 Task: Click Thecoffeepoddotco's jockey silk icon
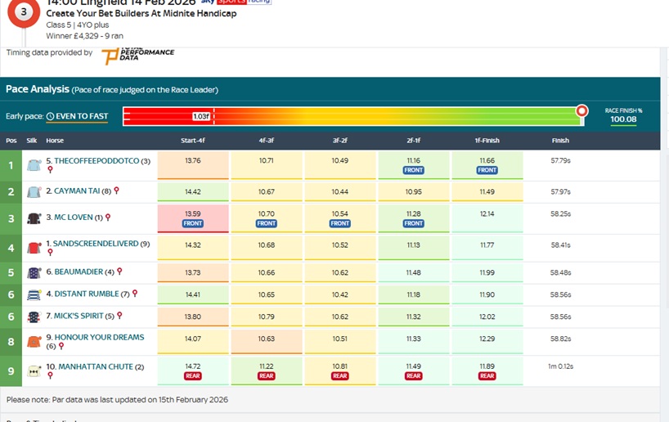(x=34, y=165)
